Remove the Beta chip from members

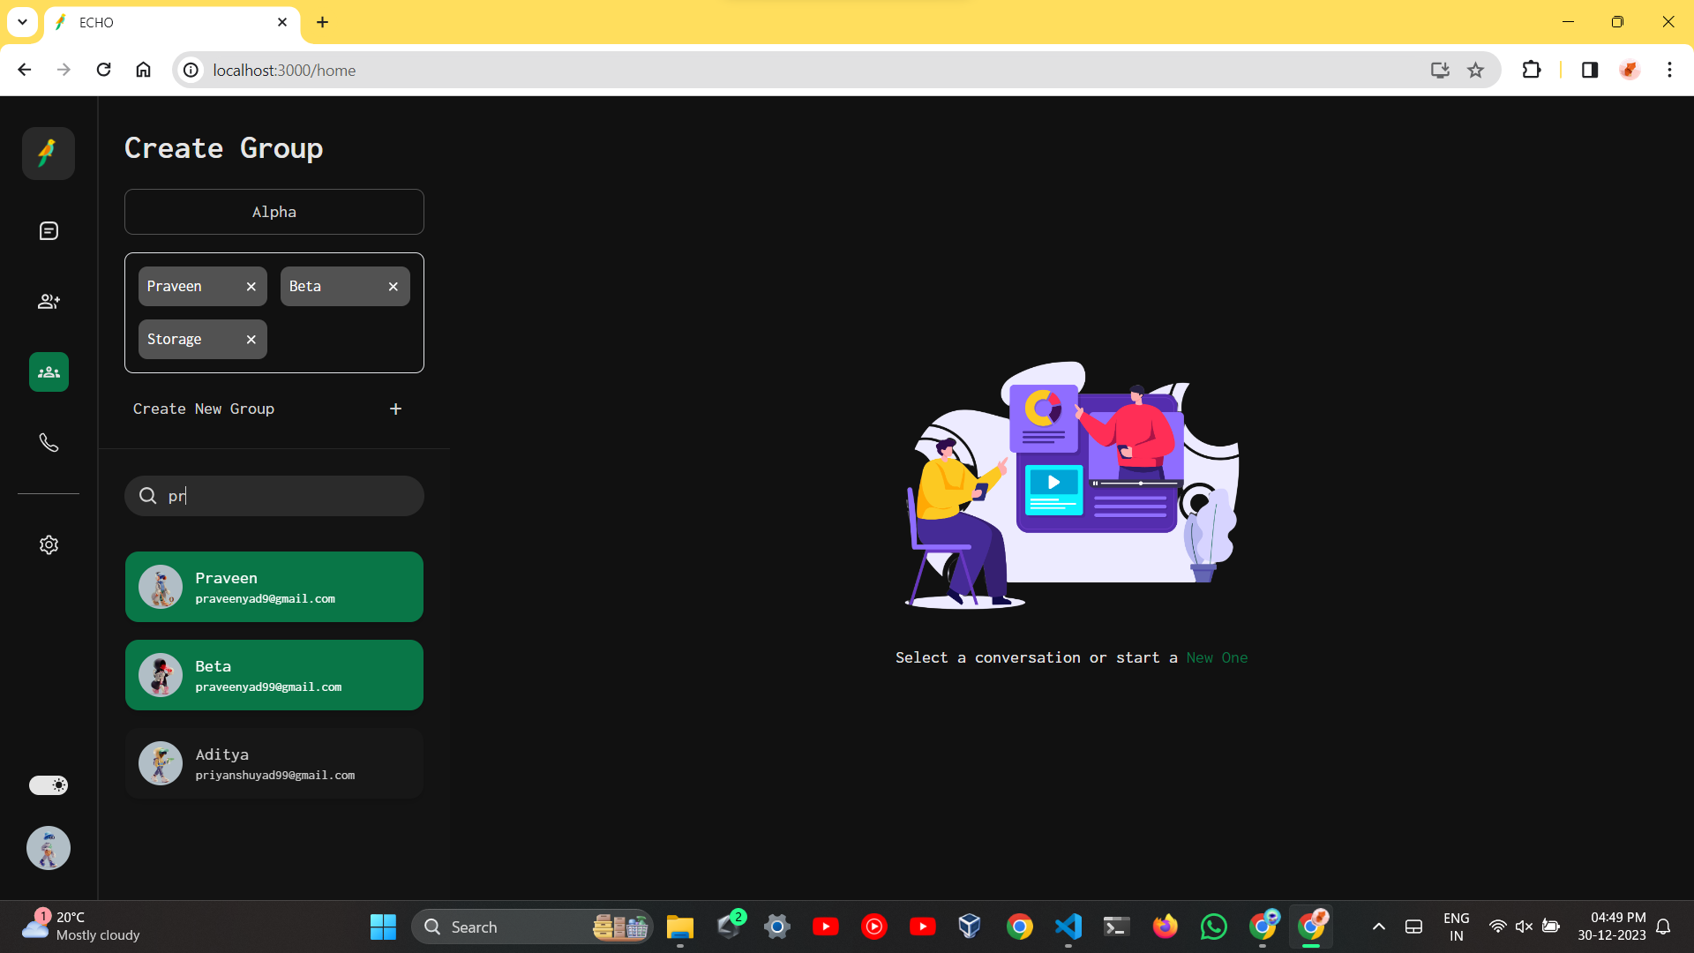tap(394, 287)
